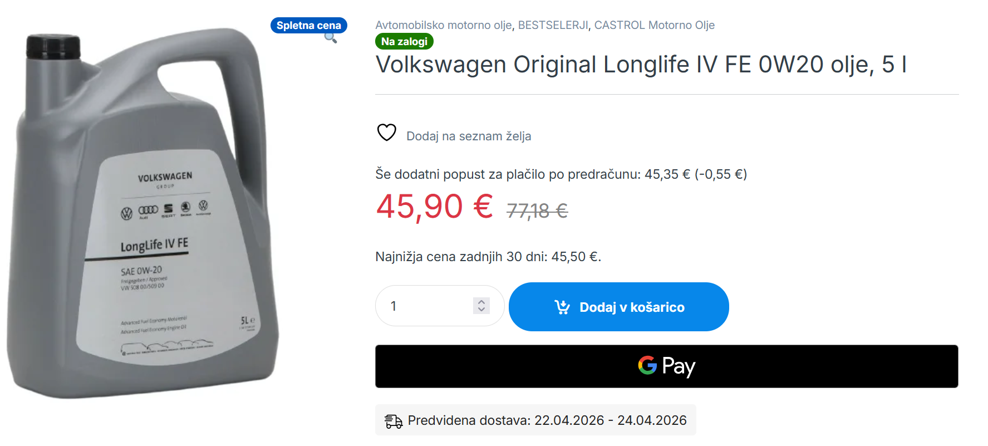
Task: Click the heart wishlist icon
Action: tap(387, 133)
